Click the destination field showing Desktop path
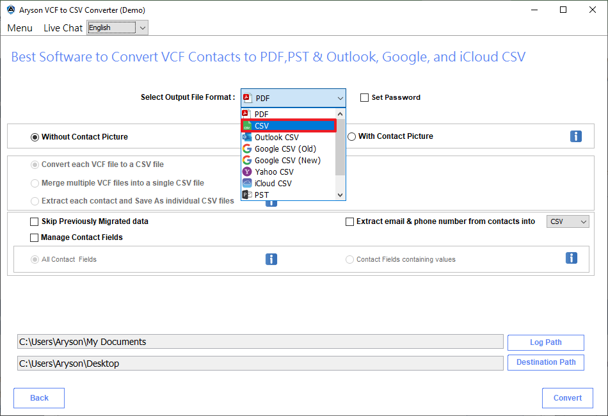This screenshot has width=608, height=416. pyautogui.click(x=260, y=364)
